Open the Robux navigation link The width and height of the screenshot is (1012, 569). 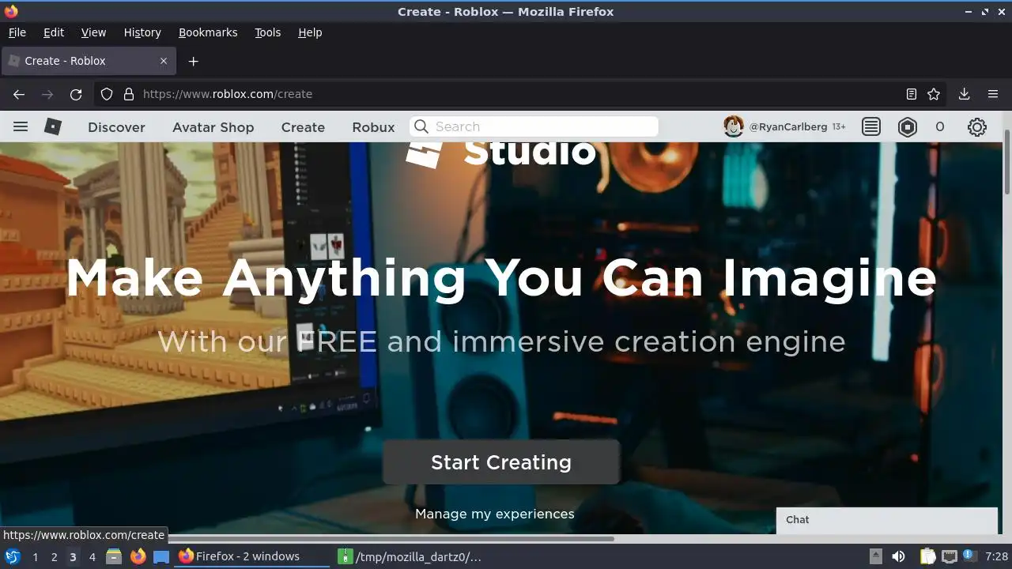point(373,127)
